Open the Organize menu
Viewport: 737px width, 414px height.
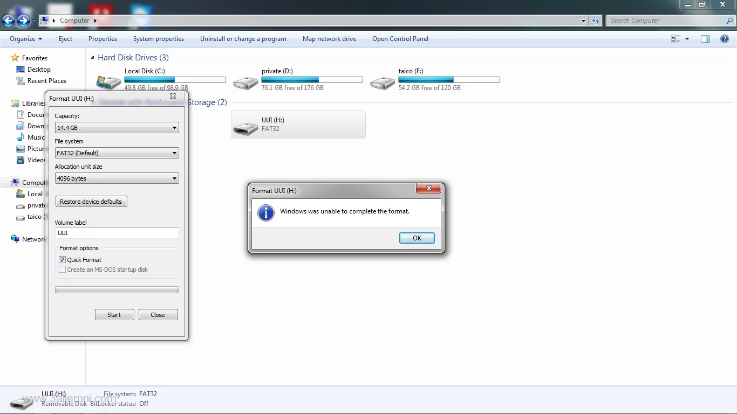click(x=25, y=39)
